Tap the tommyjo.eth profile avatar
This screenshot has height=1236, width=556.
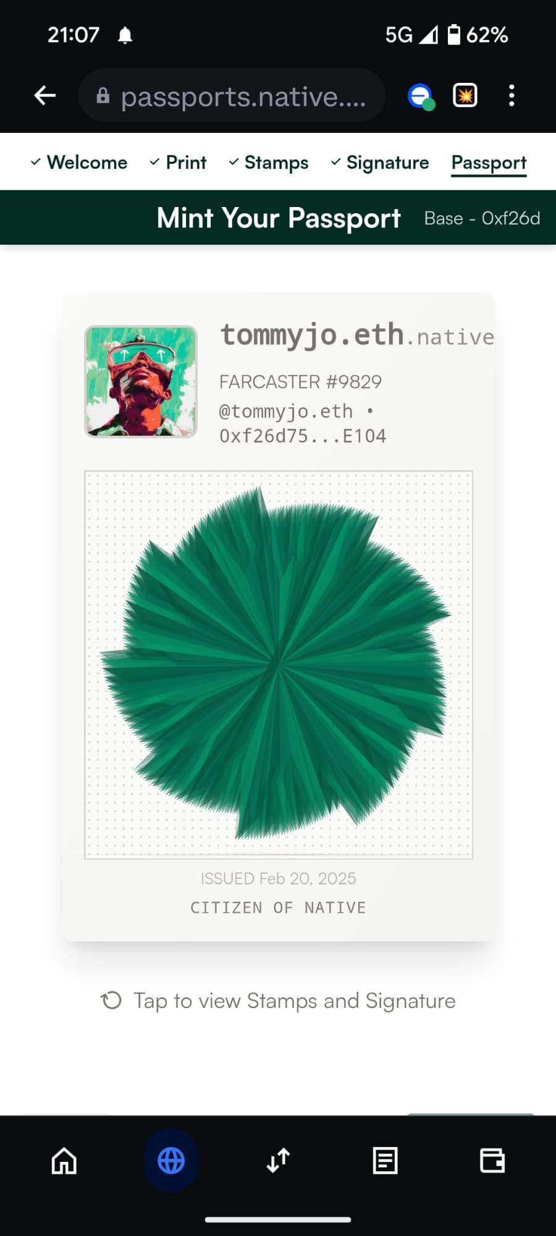(x=141, y=381)
